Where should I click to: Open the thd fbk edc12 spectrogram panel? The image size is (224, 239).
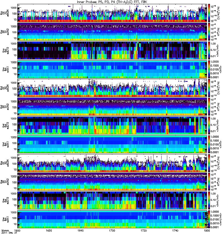tap(112, 125)
